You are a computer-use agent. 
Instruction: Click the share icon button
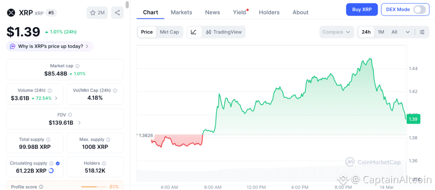point(117,13)
